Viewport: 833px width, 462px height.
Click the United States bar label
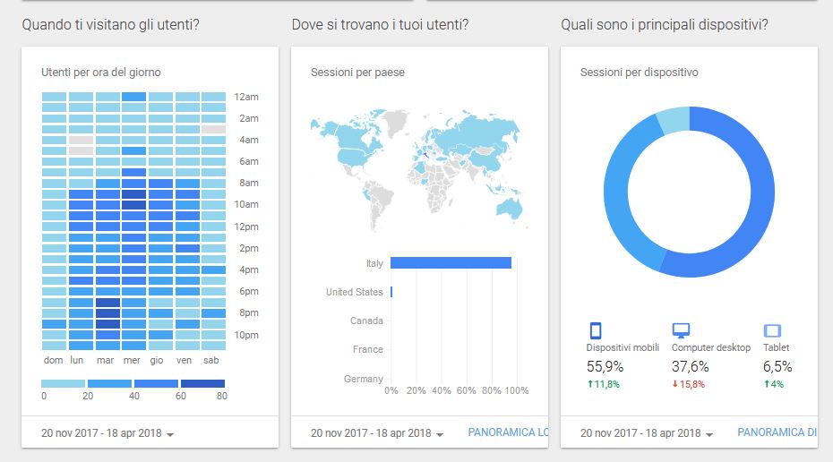pyautogui.click(x=354, y=292)
